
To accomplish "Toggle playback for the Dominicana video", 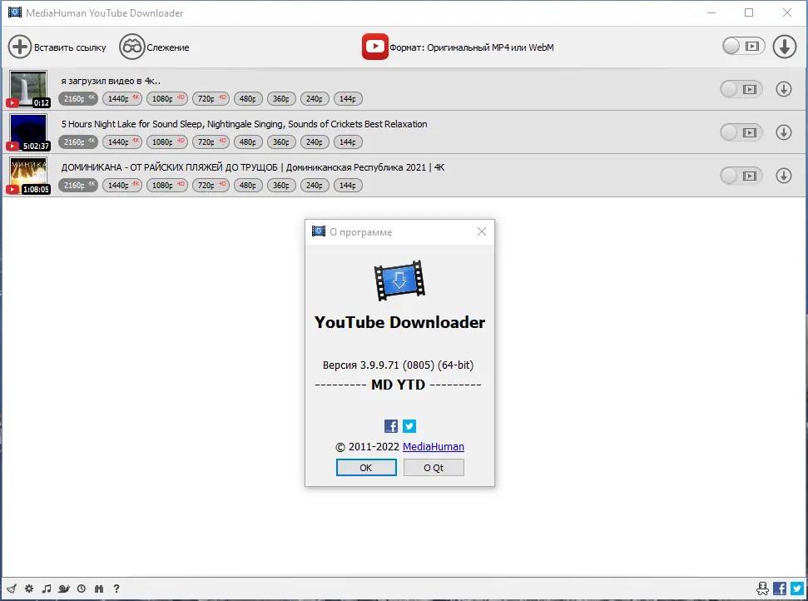I will coord(741,175).
